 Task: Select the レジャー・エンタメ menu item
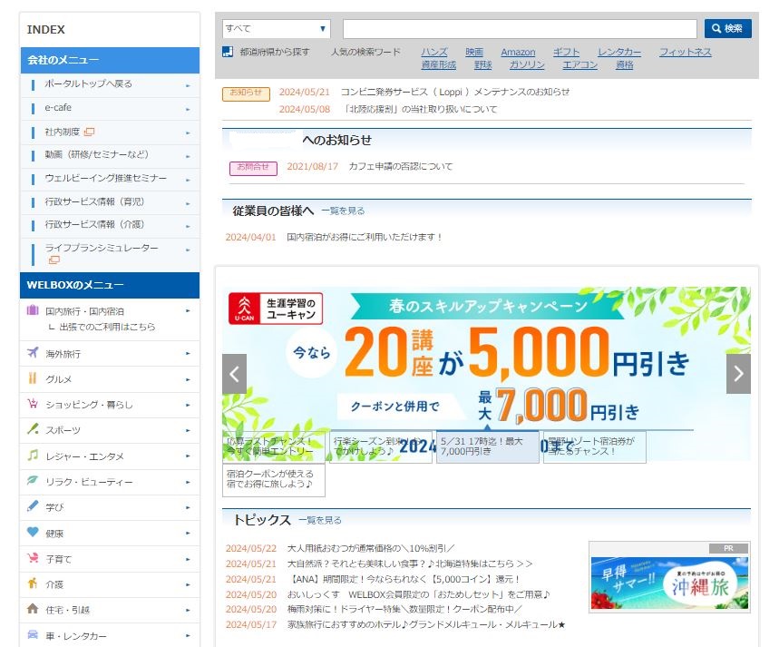coord(111,456)
